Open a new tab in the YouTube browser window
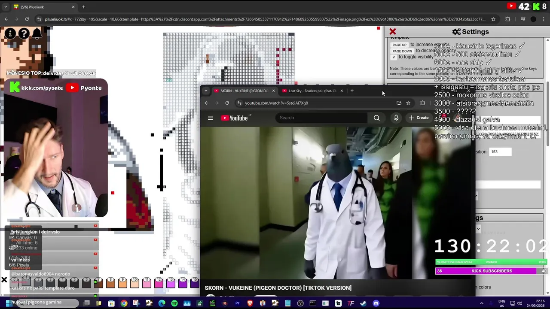The image size is (550, 309). 351,91
